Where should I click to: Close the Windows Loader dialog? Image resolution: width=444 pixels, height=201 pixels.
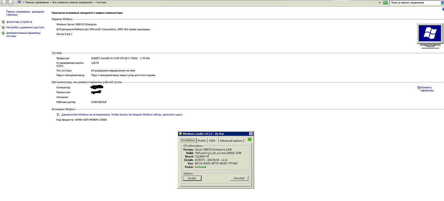pyautogui.click(x=251, y=134)
